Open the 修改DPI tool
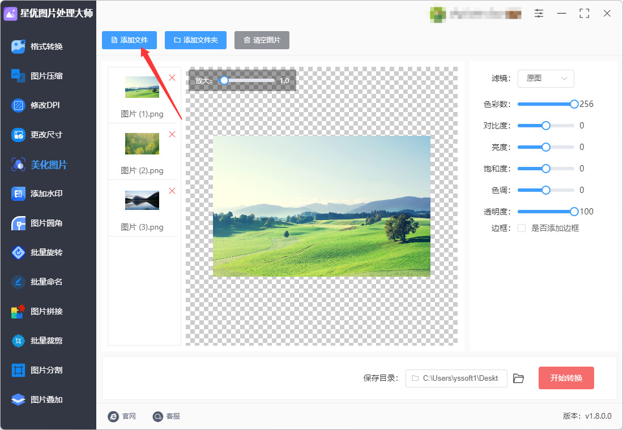This screenshot has height=430, width=623. 36,105
